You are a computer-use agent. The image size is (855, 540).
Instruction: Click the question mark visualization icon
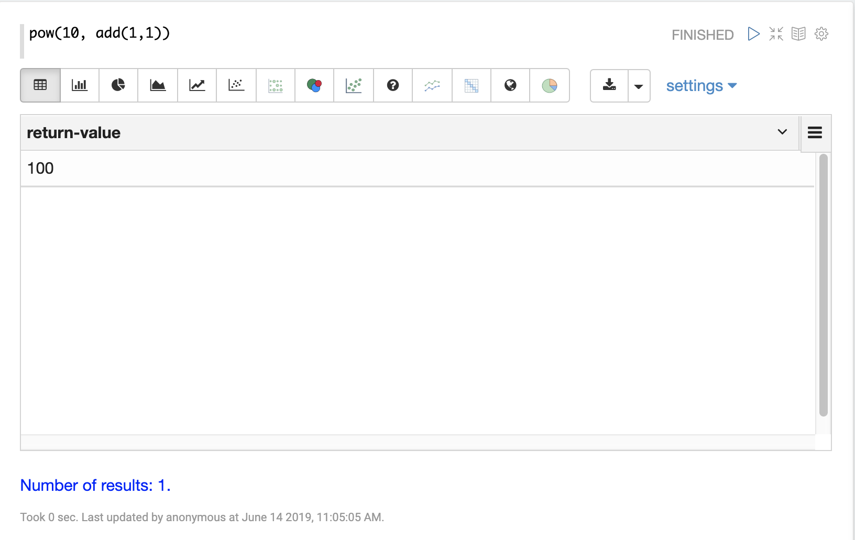click(393, 85)
